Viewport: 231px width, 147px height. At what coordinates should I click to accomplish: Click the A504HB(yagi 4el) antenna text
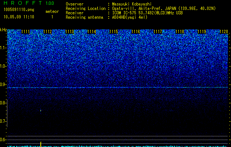[130, 17]
